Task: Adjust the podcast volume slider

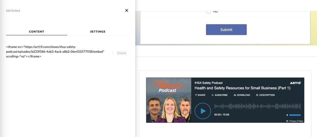Action: tap(295, 115)
